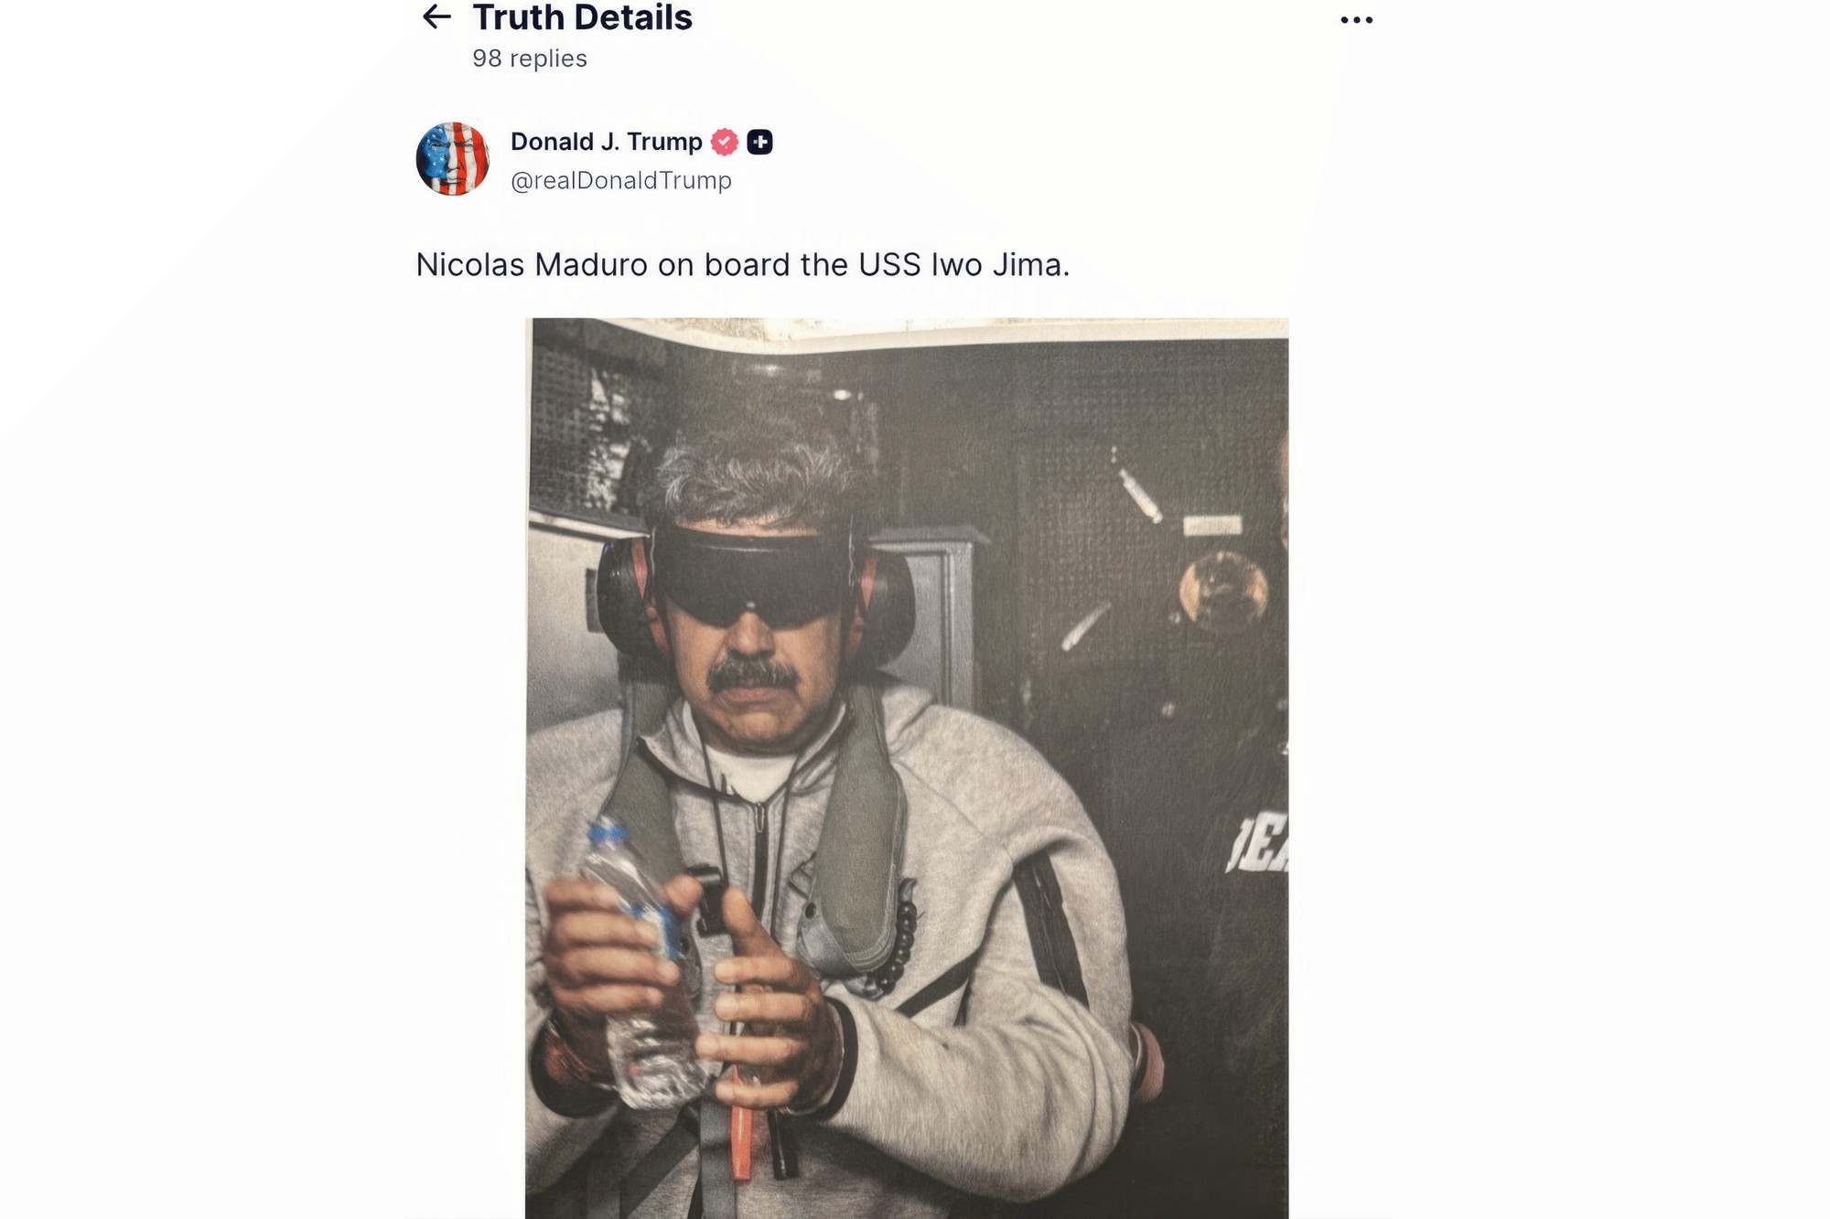
Task: Open the options dropdown beside Truth Details
Action: pyautogui.click(x=1356, y=18)
